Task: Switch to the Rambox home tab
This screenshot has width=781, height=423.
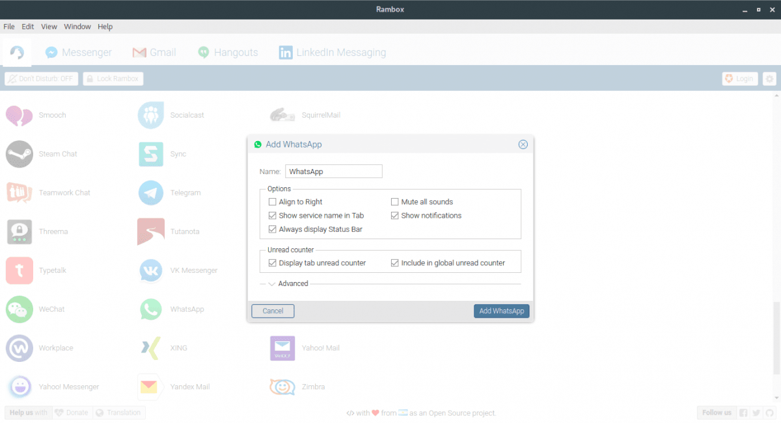Action: coord(17,53)
